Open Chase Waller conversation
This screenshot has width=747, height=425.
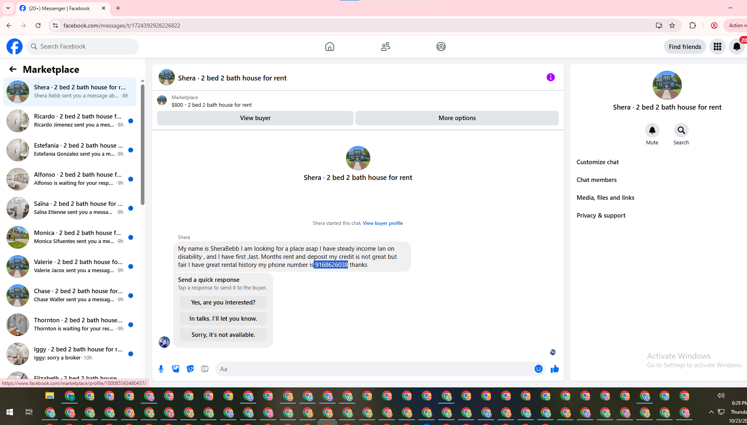click(x=70, y=295)
